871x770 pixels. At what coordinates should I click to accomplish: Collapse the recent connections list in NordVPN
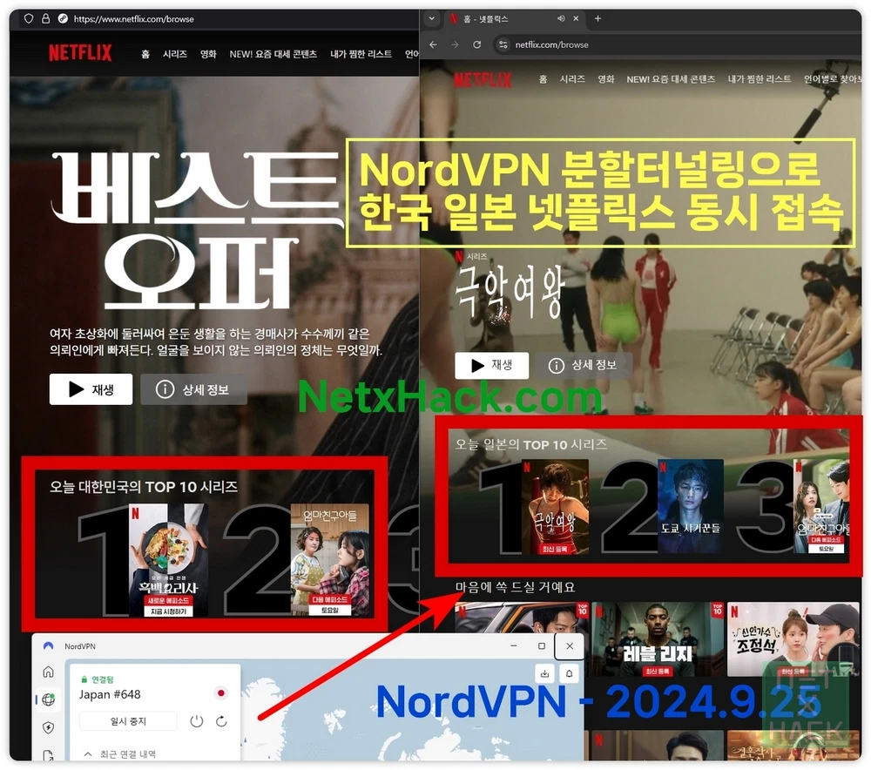click(x=87, y=753)
